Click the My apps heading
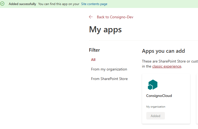The height and width of the screenshot is (129, 198). [x=105, y=30]
